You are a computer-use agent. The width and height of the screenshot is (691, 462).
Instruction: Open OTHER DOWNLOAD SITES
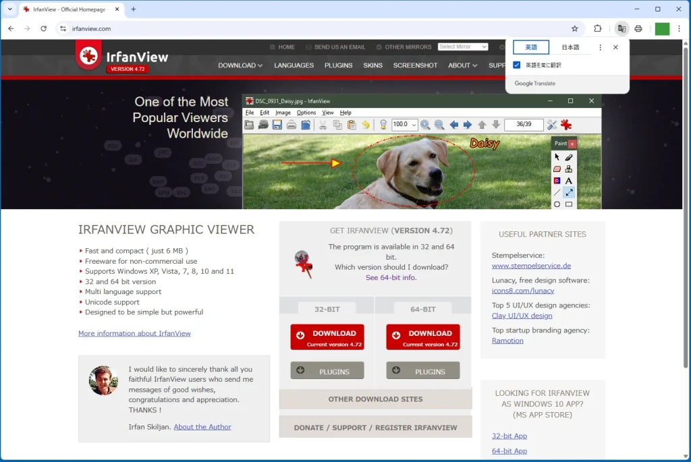(x=375, y=399)
